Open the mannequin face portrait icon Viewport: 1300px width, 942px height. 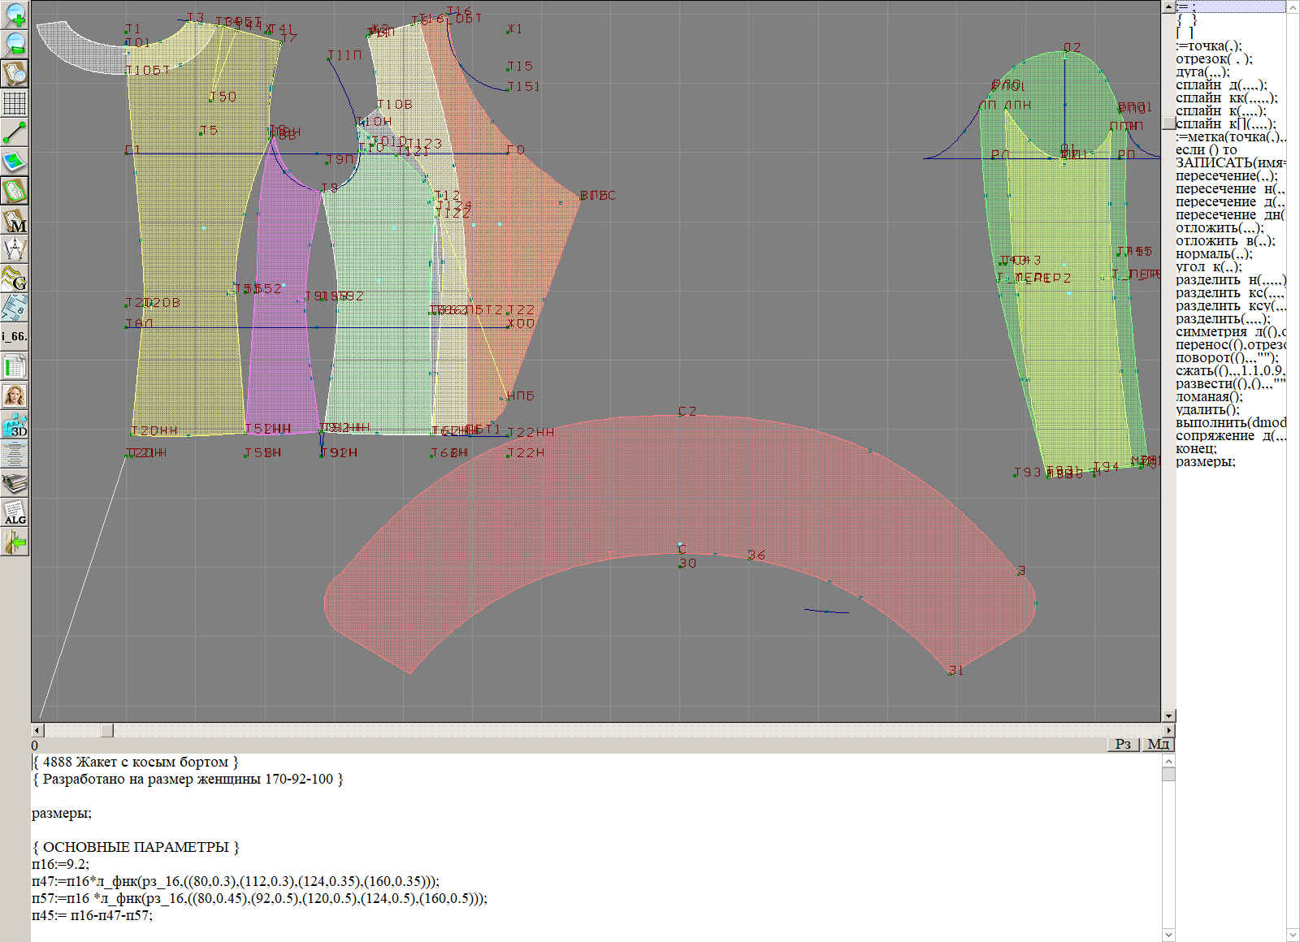15,395
